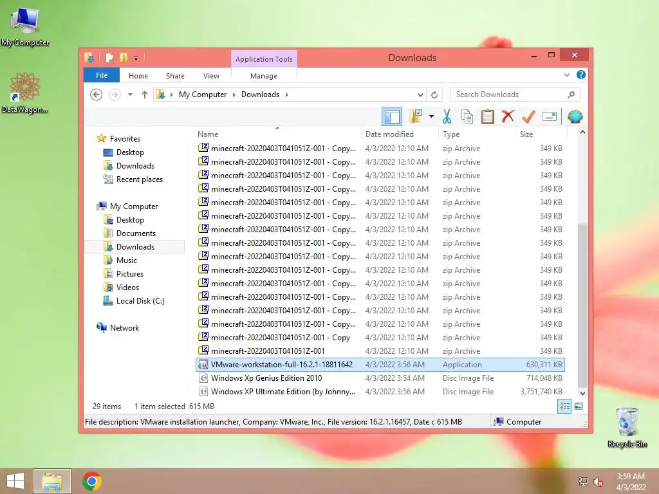Image resolution: width=659 pixels, height=494 pixels.
Task: Click File Explorer on the taskbar
Action: point(52,481)
